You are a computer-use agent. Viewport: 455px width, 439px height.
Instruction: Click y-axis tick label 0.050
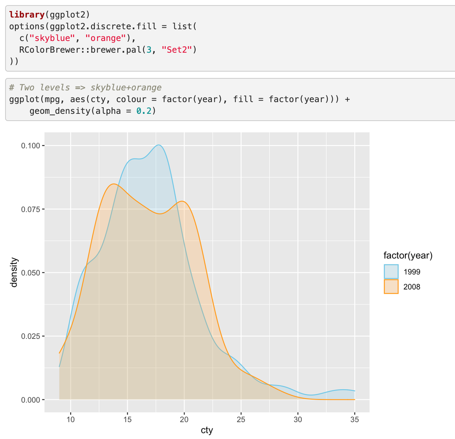click(30, 273)
